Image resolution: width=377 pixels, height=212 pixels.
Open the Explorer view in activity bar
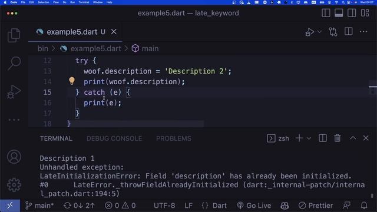click(14, 35)
